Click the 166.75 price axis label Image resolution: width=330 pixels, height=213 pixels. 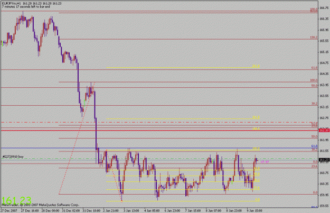324,8
